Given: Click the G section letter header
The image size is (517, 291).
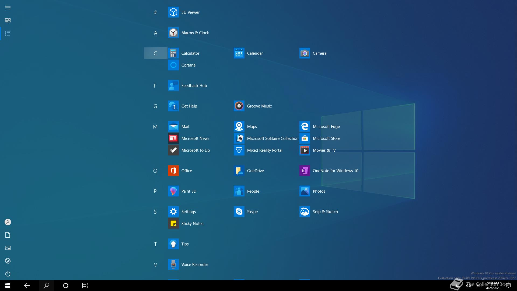Looking at the screenshot, I should 155,106.
